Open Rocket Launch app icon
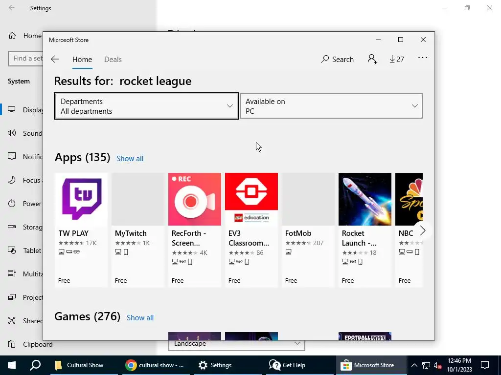501x375 pixels. (x=365, y=199)
